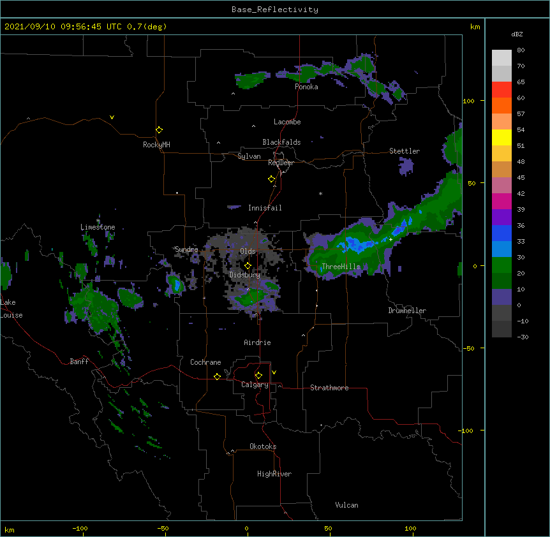Click the yellow 54 dBZ color swatch
Viewport: 550px width, 537px height.
[502, 137]
